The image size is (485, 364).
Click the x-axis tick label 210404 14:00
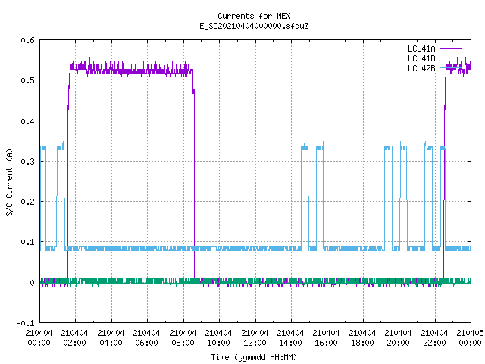click(x=290, y=337)
